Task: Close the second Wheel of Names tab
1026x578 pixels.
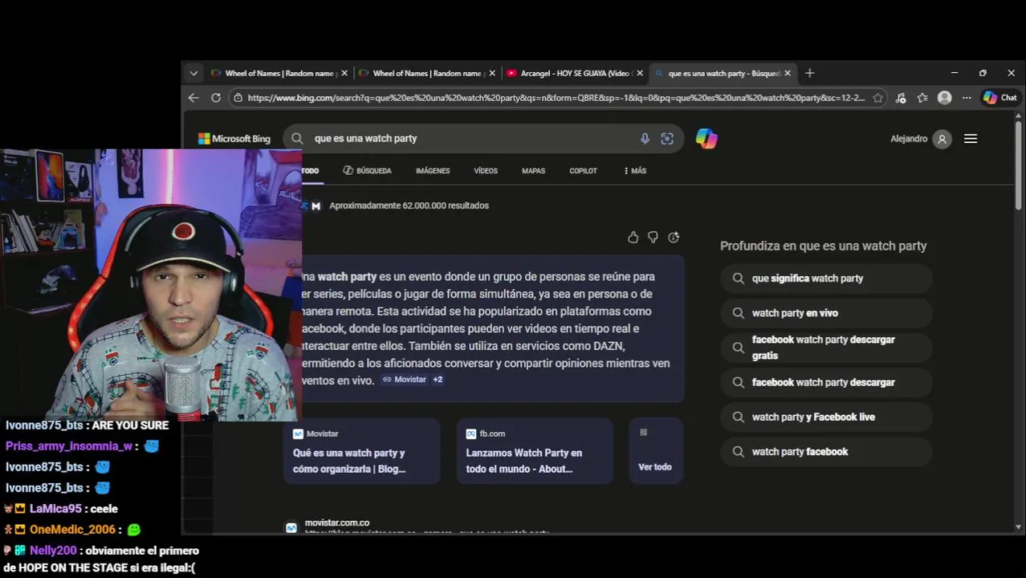Action: 492,73
